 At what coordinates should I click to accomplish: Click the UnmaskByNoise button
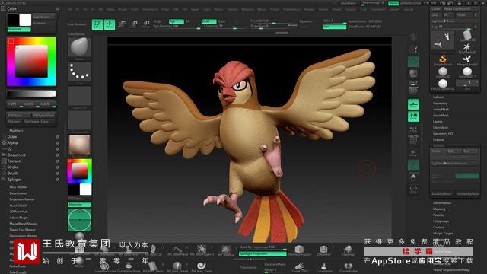[x=467, y=194]
